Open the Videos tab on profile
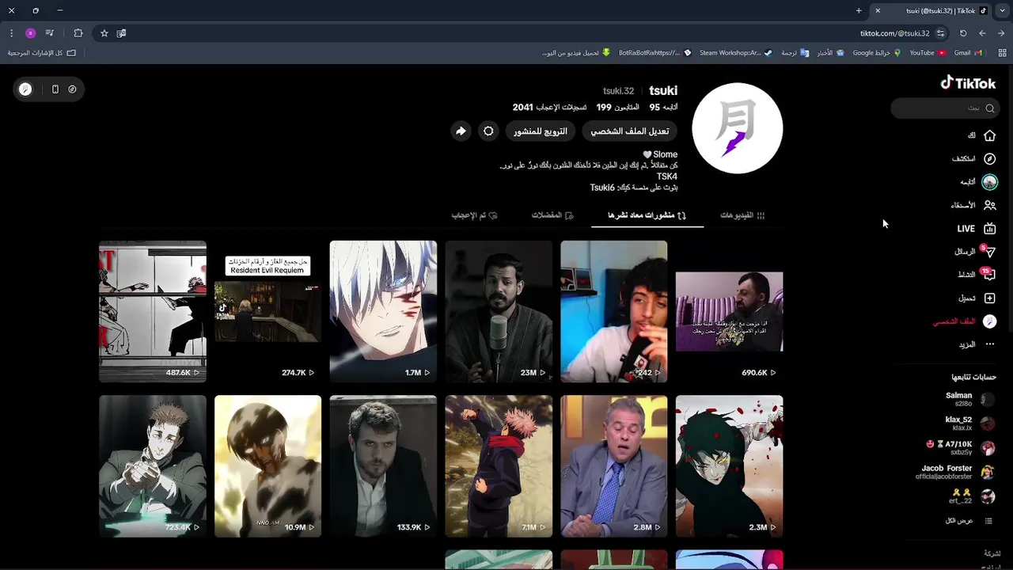Viewport: 1013px width, 570px height. 742,215
